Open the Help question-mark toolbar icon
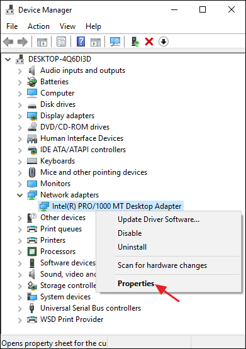 pos(81,42)
